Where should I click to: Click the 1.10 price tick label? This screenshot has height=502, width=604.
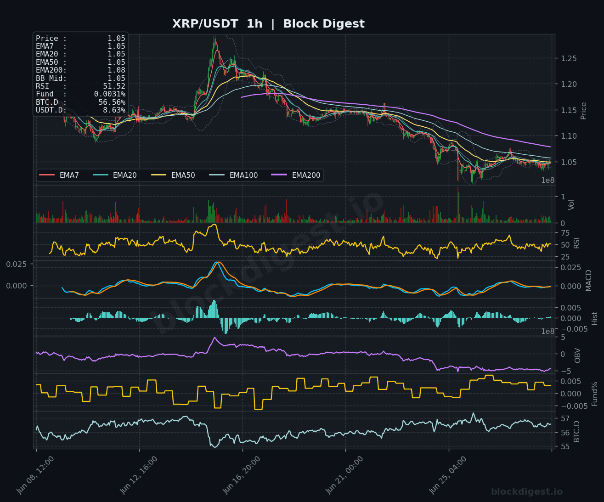point(568,136)
